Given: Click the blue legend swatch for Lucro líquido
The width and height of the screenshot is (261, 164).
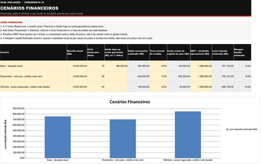Looking at the screenshot, I should [227, 129].
